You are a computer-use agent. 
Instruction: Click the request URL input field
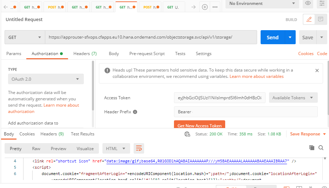point(151,37)
